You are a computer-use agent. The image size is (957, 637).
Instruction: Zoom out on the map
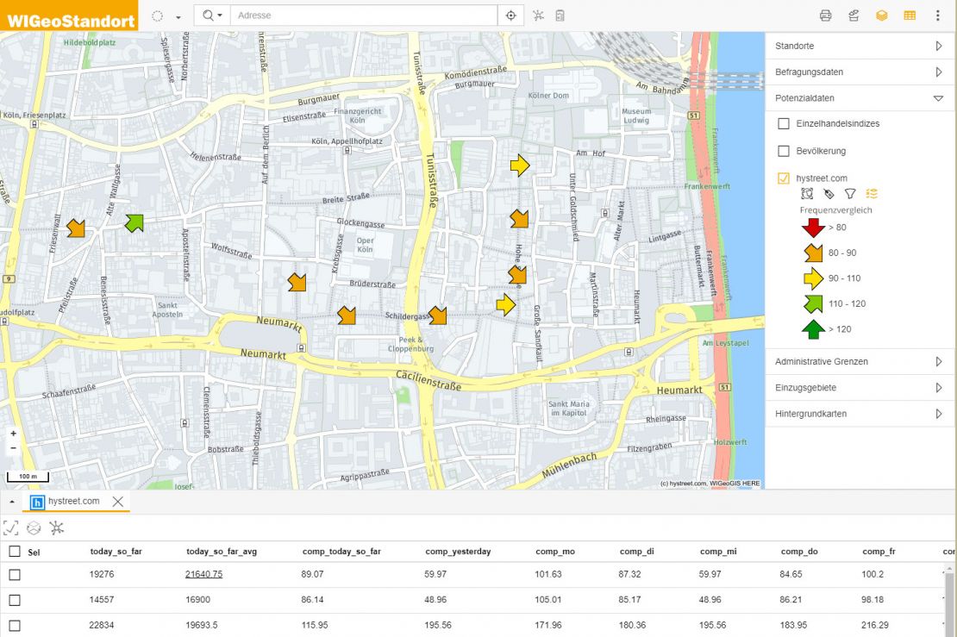point(14,448)
